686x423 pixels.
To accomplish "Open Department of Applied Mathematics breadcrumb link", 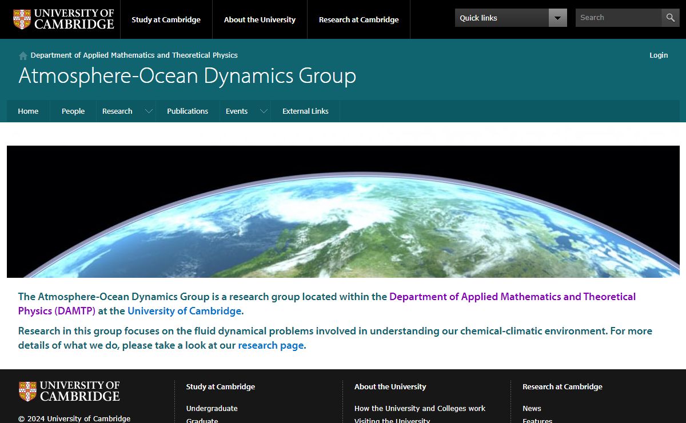I will click(134, 55).
